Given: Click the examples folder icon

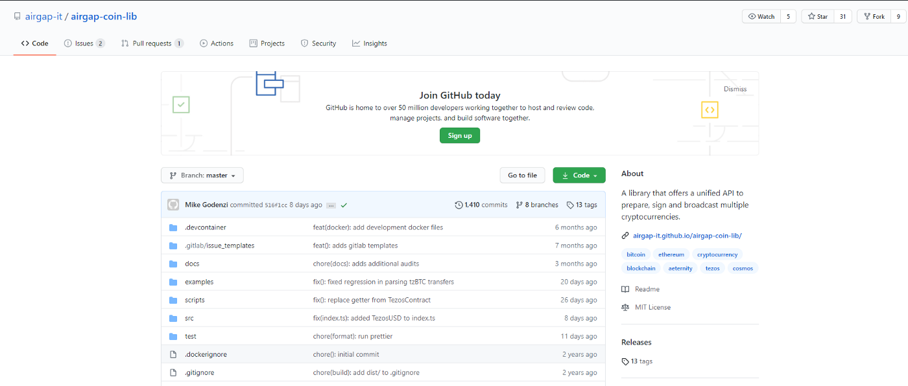Looking at the screenshot, I should [x=173, y=282].
